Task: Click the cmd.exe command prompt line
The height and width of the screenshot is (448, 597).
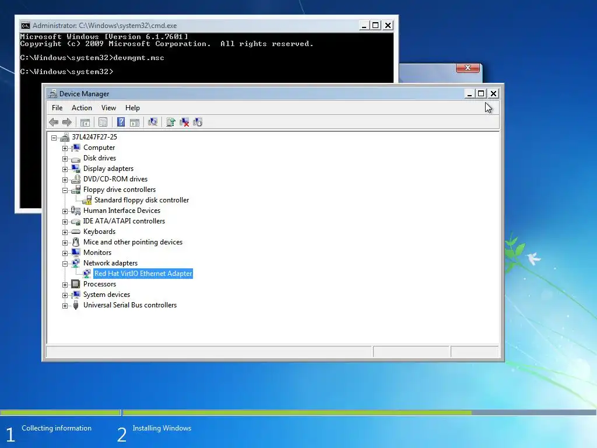Action: tap(66, 72)
